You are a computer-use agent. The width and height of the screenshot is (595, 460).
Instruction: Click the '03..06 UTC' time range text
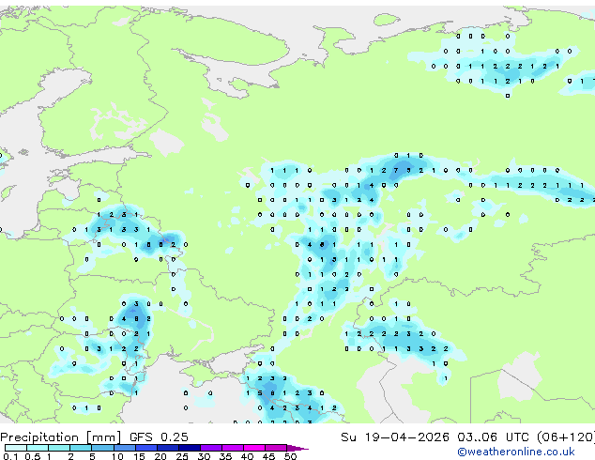click(494, 437)
